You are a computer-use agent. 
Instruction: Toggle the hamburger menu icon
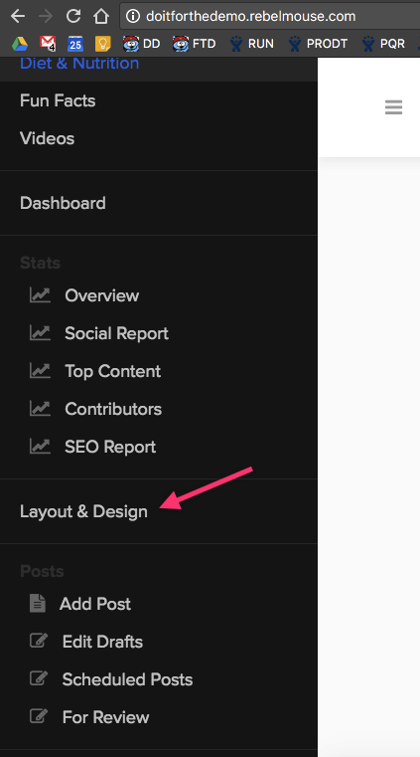(393, 107)
